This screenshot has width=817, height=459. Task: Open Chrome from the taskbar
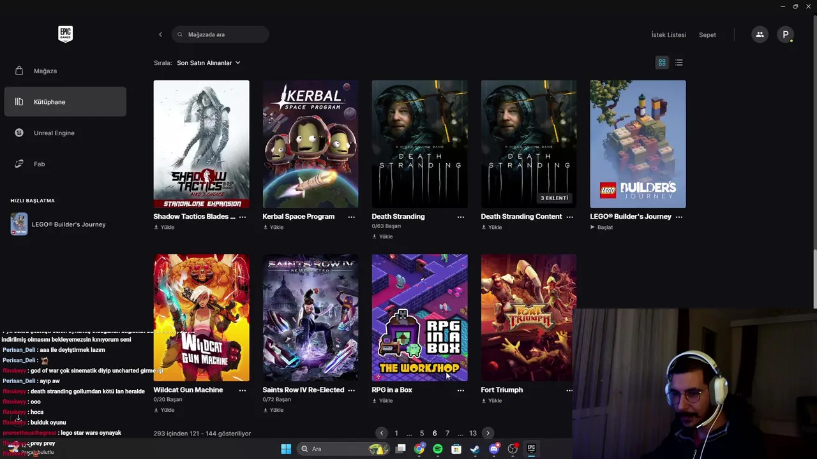point(419,449)
